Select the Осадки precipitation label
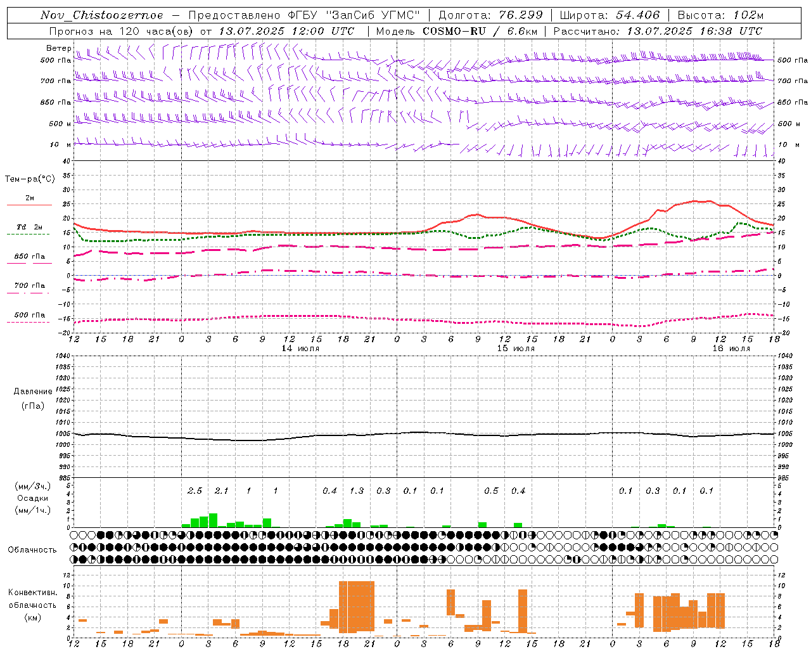The width and height of the screenshot is (811, 649). click(x=33, y=498)
